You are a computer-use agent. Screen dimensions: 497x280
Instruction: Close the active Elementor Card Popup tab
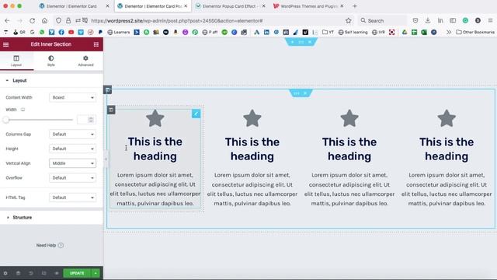point(186,6)
